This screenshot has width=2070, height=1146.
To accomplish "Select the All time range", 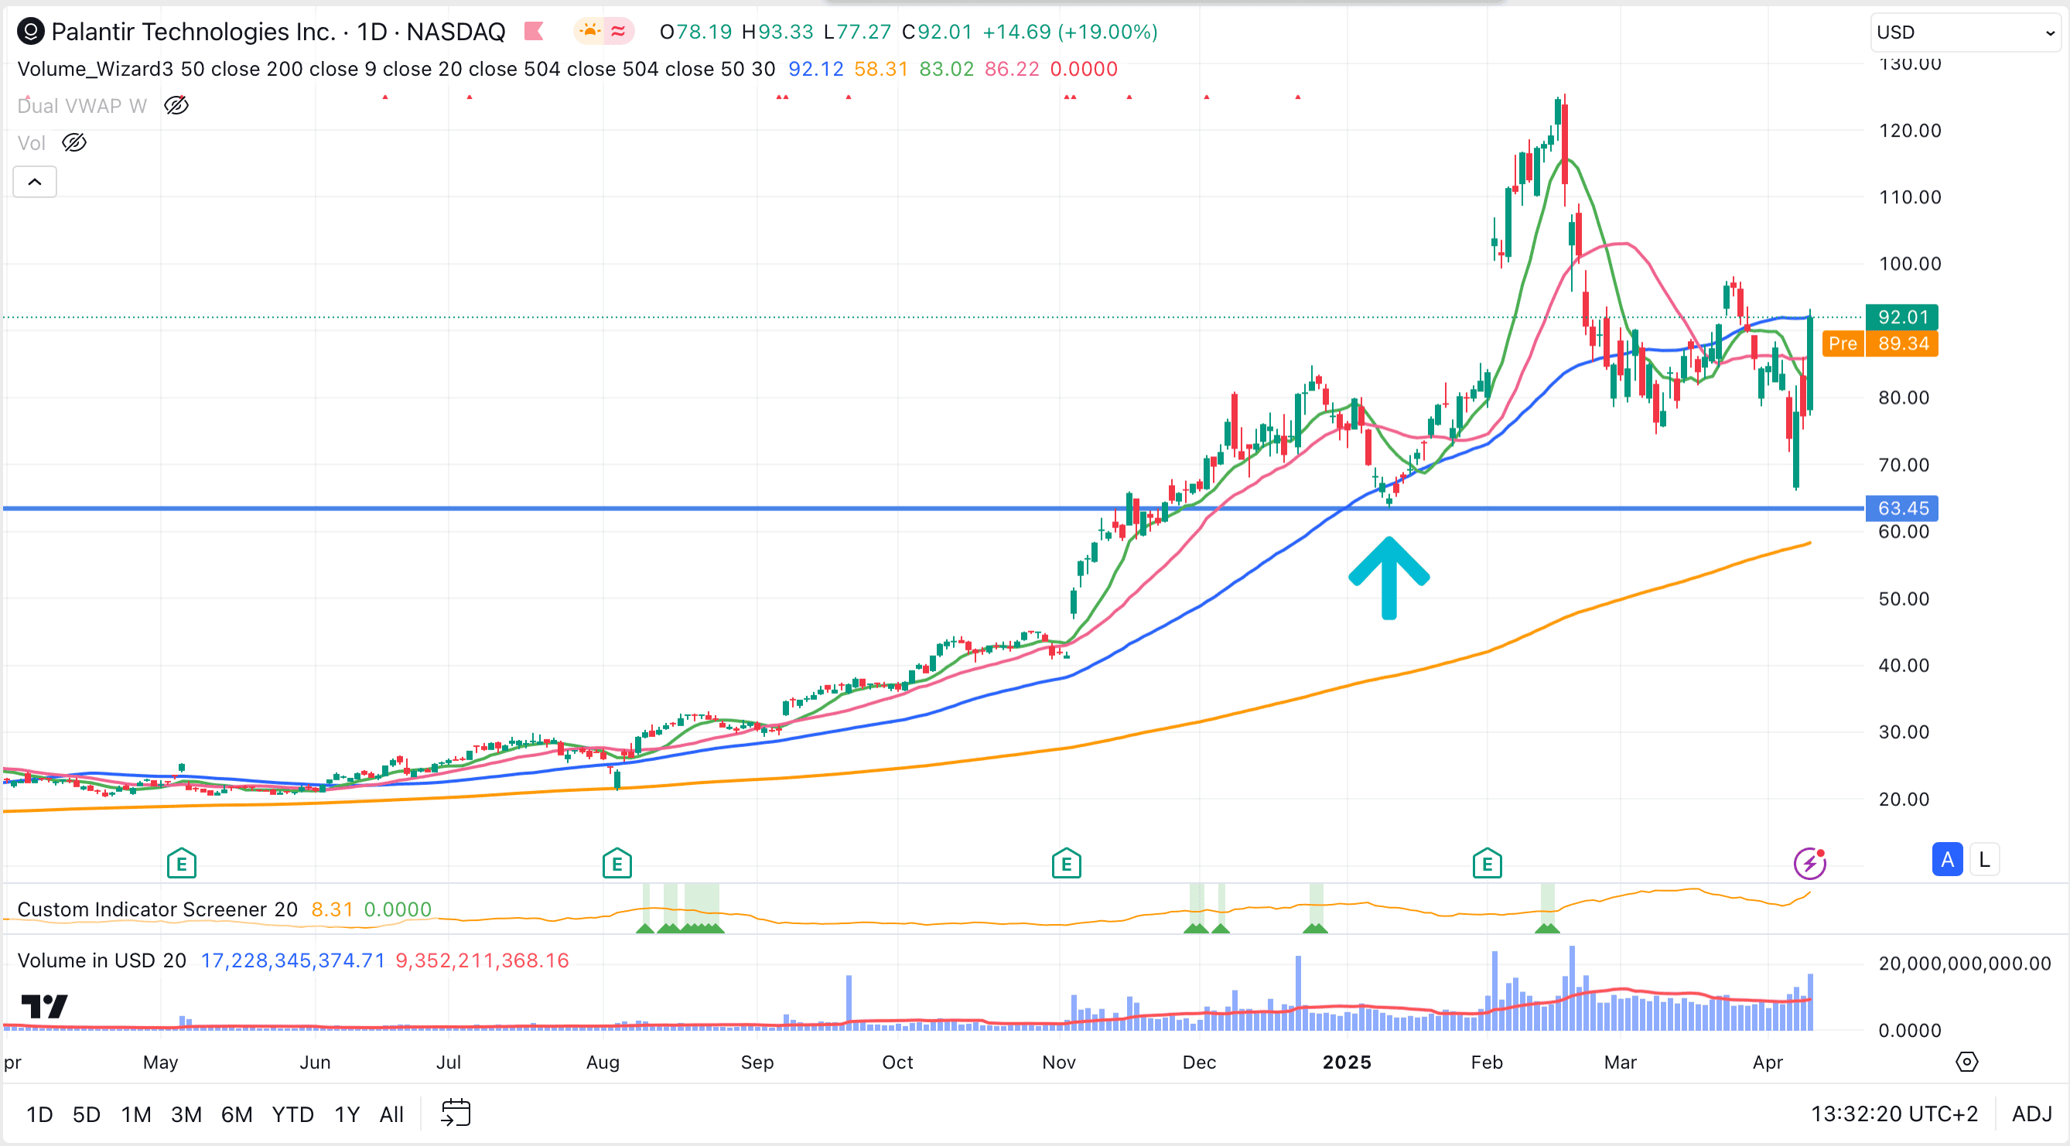I will point(391,1114).
